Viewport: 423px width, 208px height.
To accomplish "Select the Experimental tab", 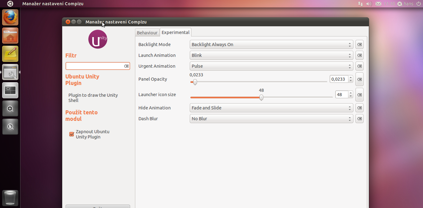I will (x=176, y=32).
